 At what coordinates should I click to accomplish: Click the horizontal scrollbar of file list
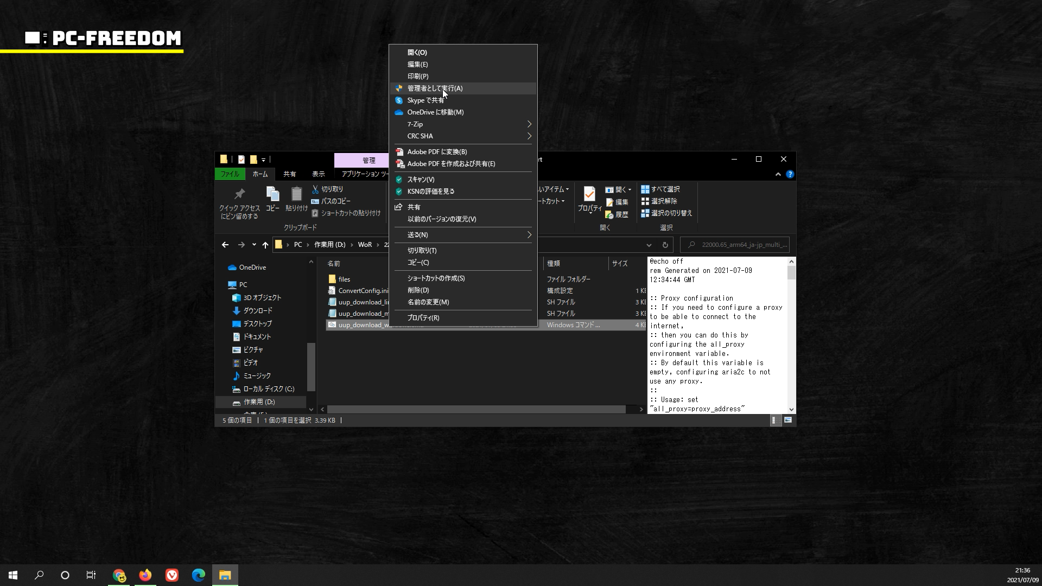pyautogui.click(x=476, y=410)
